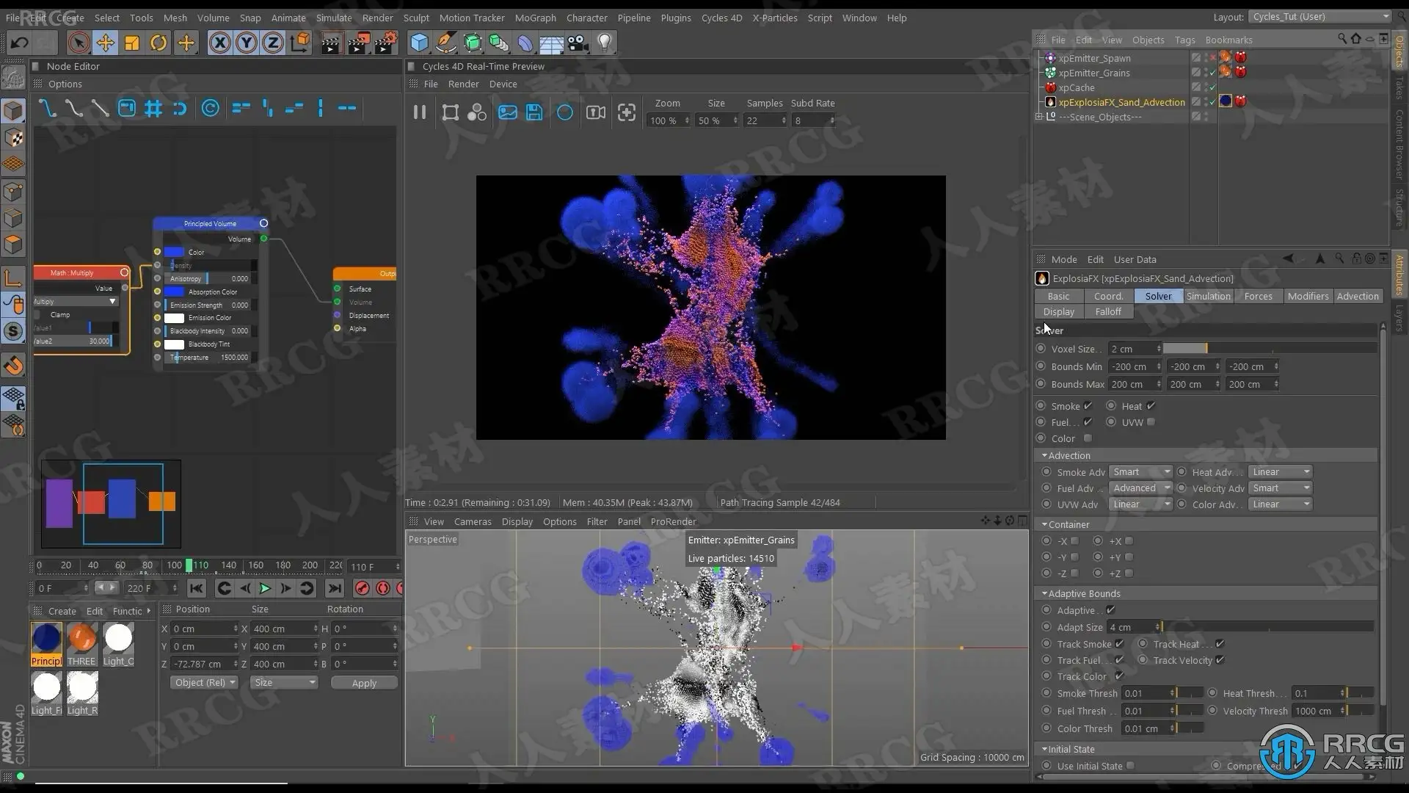The height and width of the screenshot is (793, 1409).
Task: Select the Principled material thumbnail
Action: click(x=46, y=639)
